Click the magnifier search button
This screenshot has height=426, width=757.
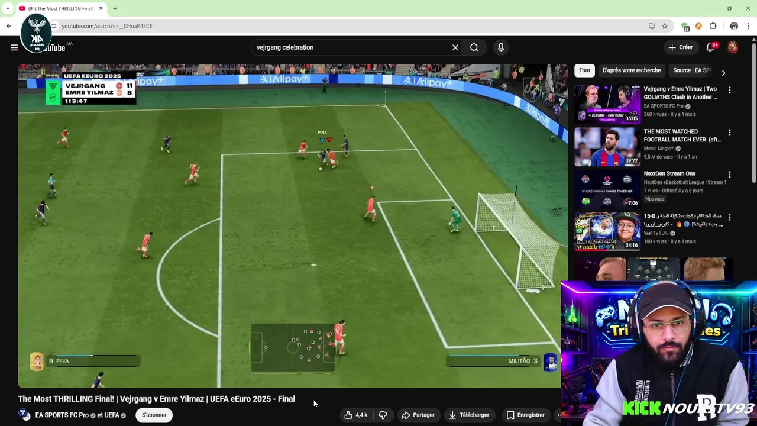click(x=474, y=47)
